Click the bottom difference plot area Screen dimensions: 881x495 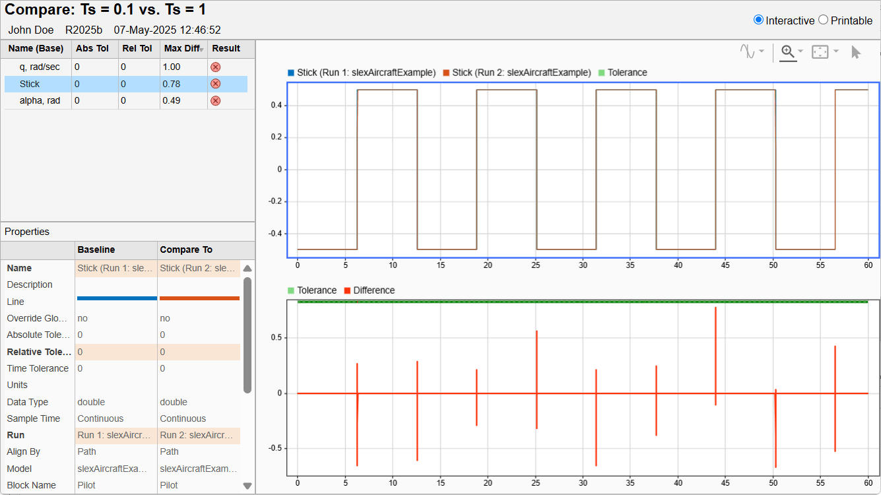point(583,388)
